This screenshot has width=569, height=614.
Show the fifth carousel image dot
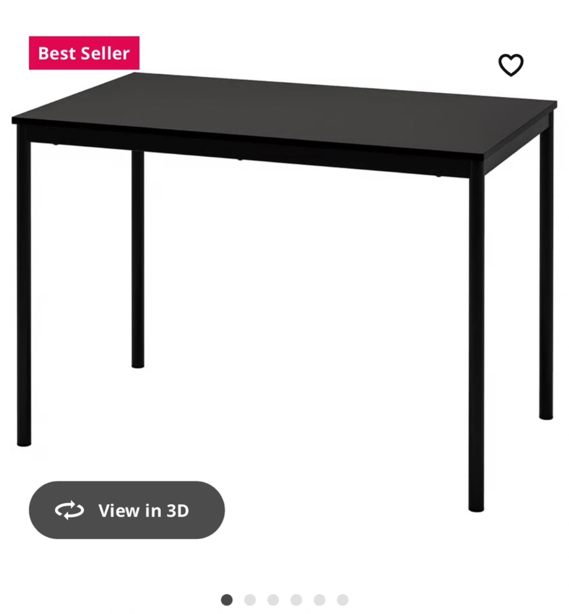pos(320,600)
